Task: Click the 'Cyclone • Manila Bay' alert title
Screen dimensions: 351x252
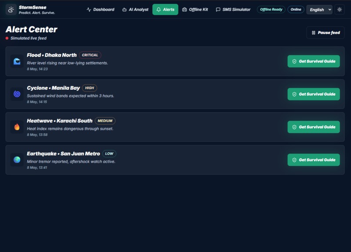Action: (53, 88)
